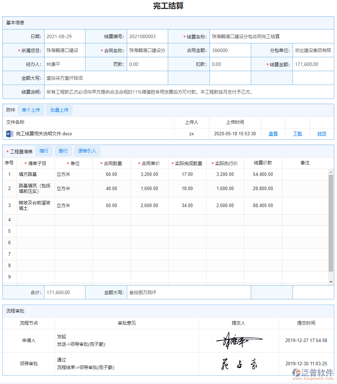Viewport: 337px width, 384px height.
Task: Click the 单个上传 upload button
Action: click(x=31, y=110)
